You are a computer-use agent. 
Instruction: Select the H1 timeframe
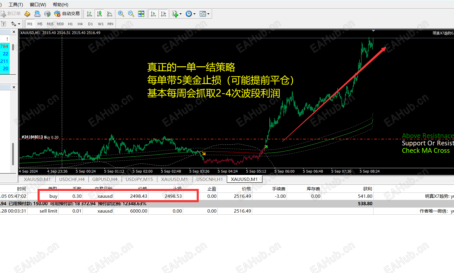point(70,24)
